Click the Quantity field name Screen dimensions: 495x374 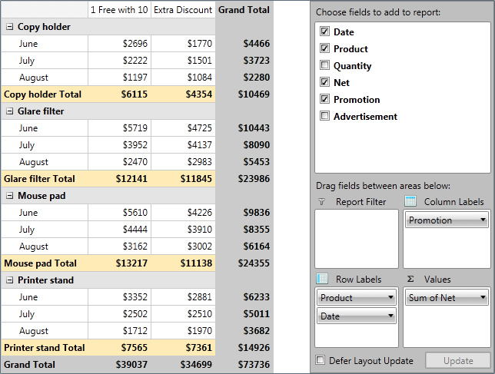(352, 66)
